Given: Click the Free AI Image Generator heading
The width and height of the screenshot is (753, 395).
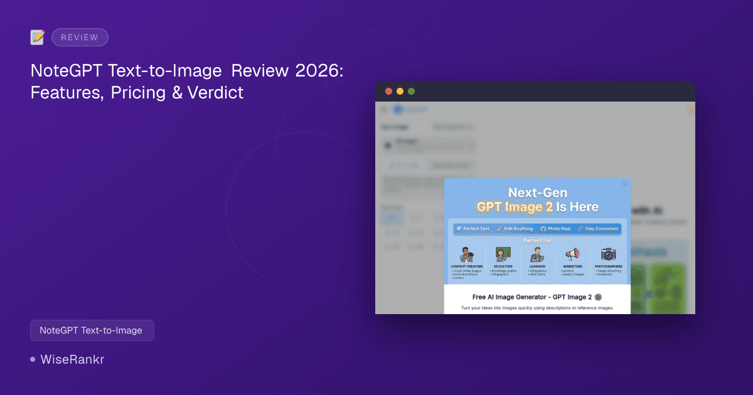Looking at the screenshot, I should pos(533,297).
